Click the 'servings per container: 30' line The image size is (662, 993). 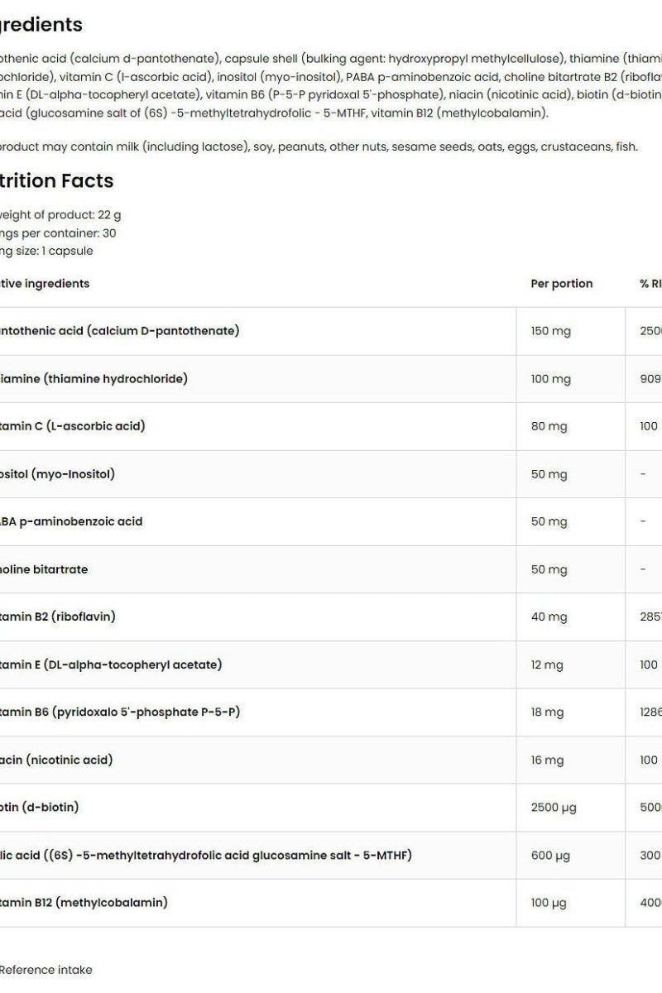click(x=58, y=233)
